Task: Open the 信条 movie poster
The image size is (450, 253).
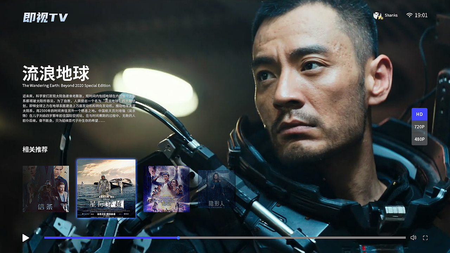Action: (x=46, y=189)
